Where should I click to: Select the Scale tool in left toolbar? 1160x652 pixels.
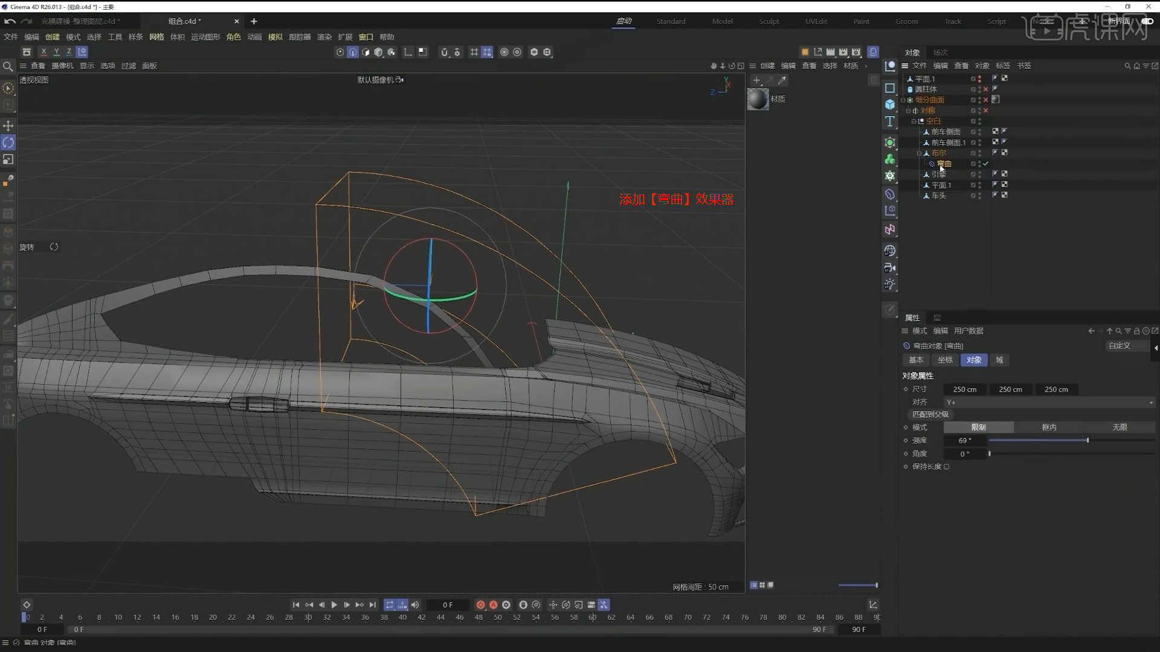pos(8,159)
